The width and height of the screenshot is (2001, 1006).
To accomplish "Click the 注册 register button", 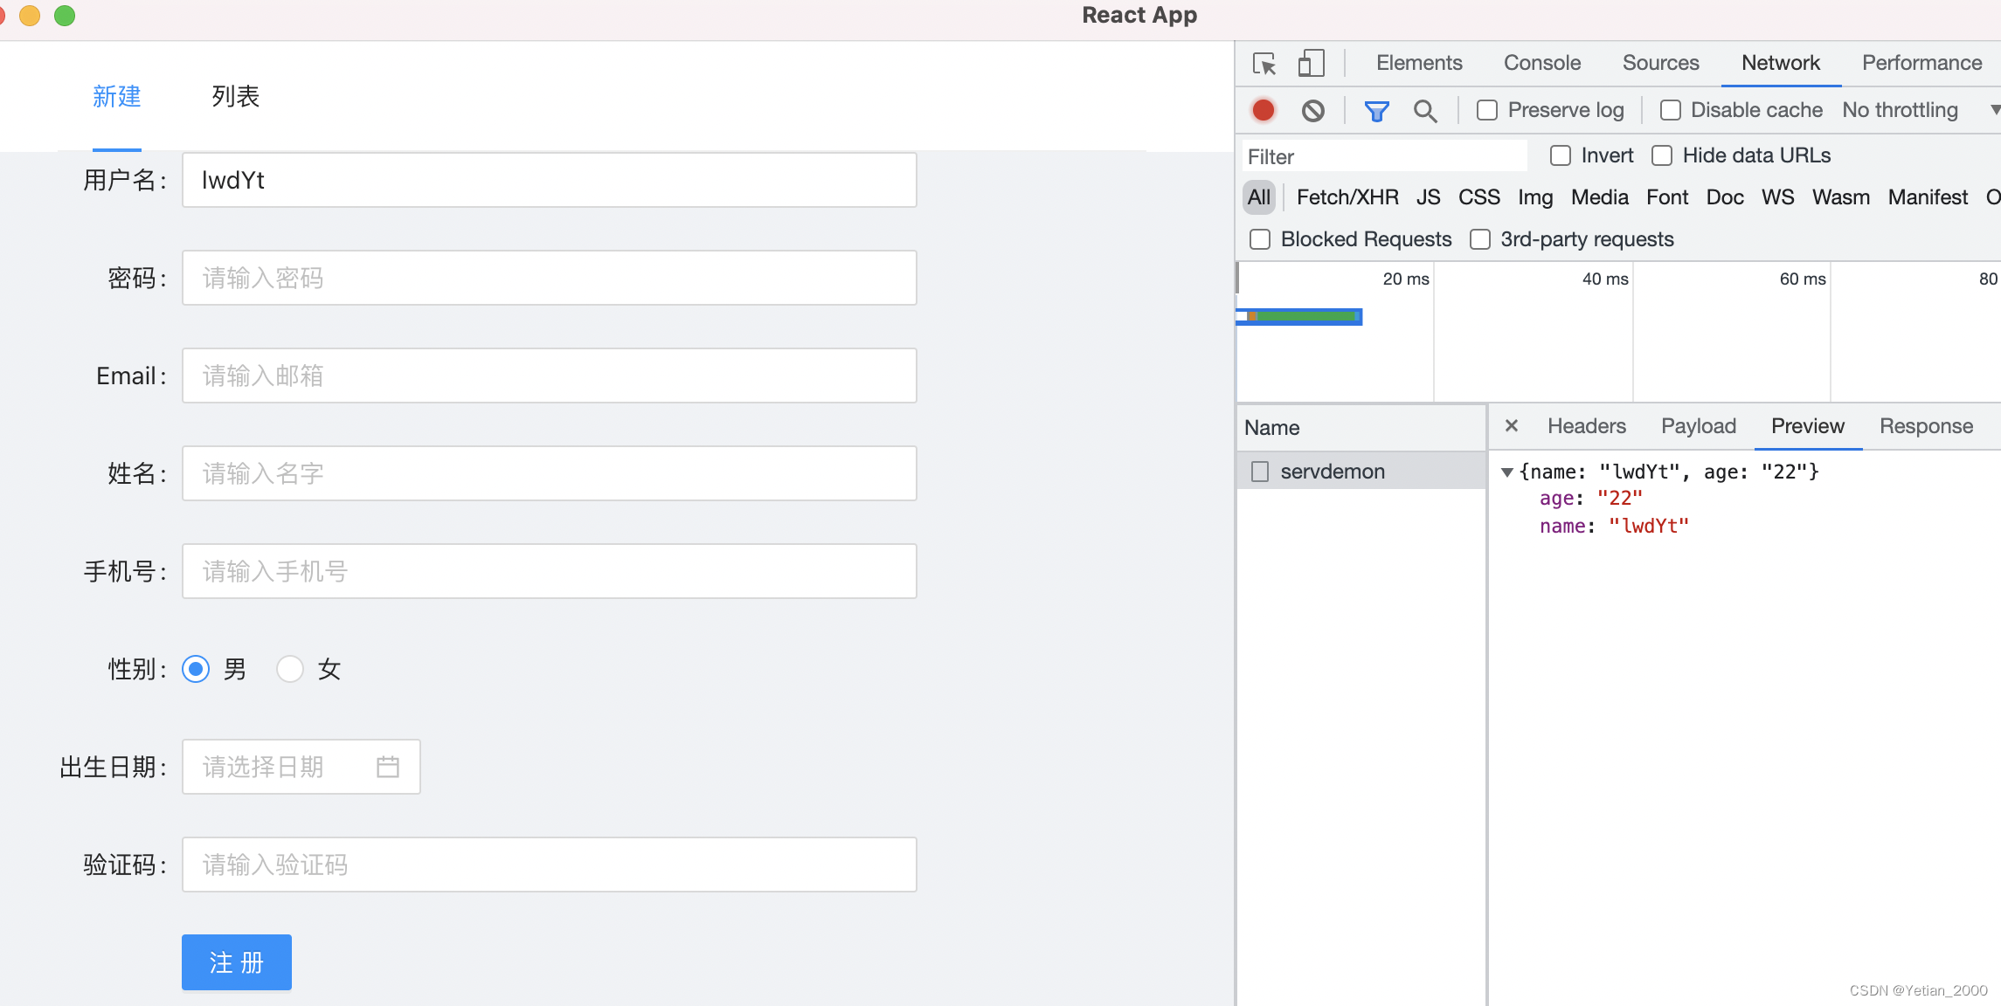I will tap(236, 962).
